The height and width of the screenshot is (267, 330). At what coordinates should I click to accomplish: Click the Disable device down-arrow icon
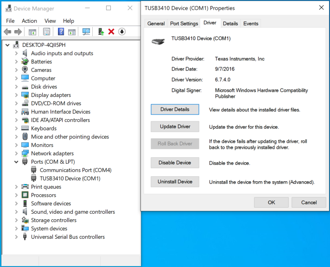coord(122,32)
